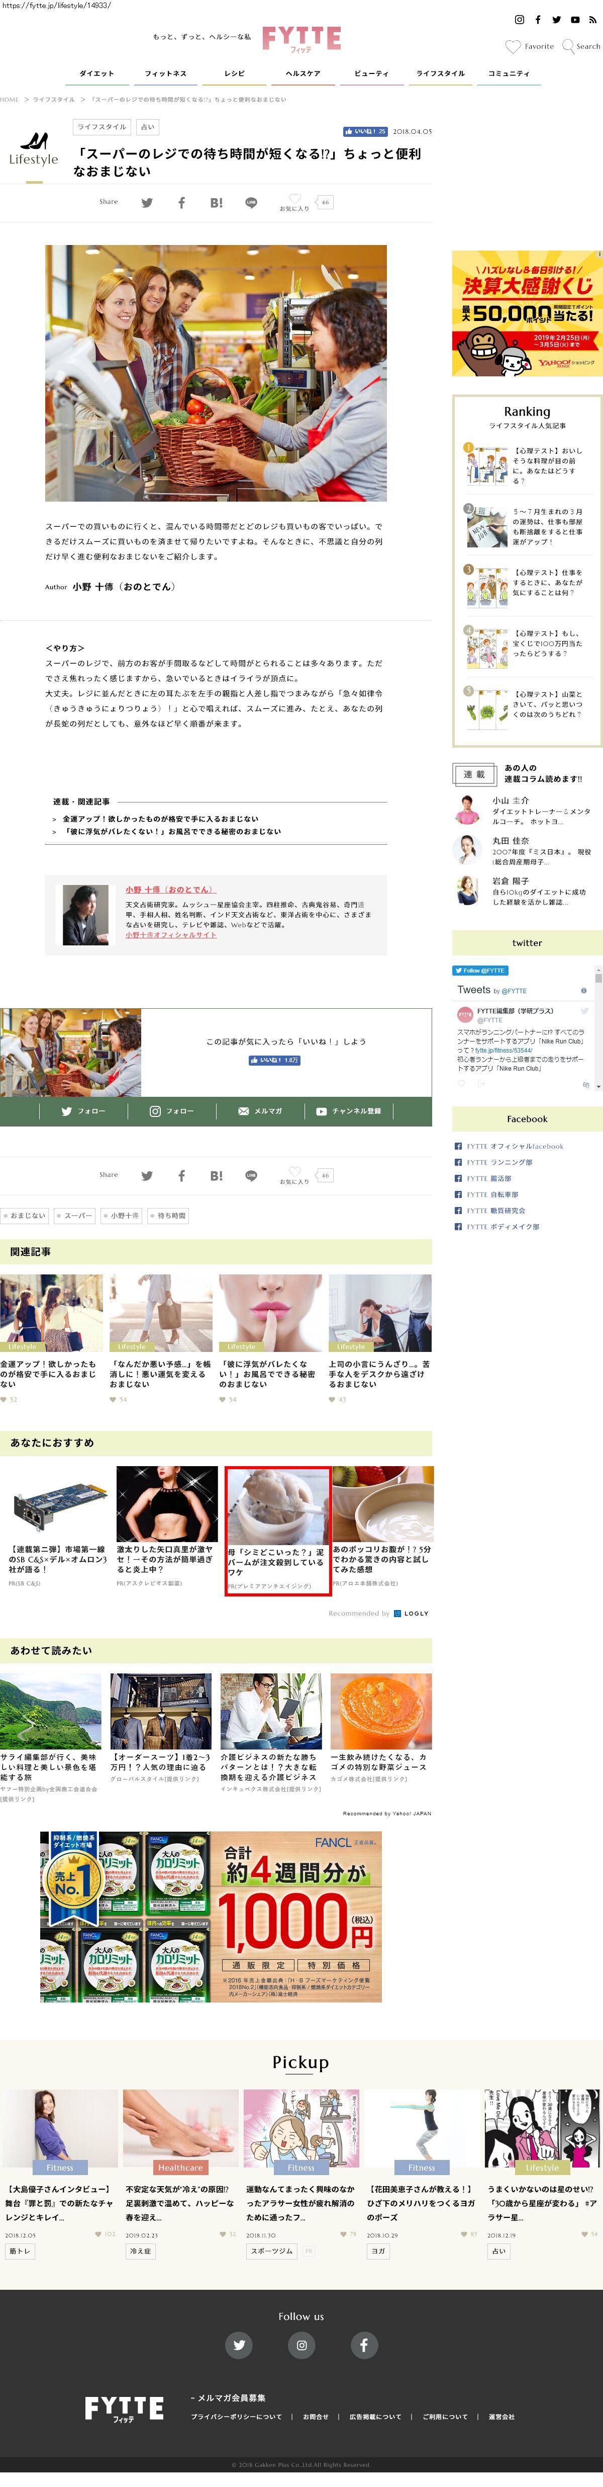The image size is (603, 2487).
Task: Open Facebook icon in top header
Action: coord(537,19)
